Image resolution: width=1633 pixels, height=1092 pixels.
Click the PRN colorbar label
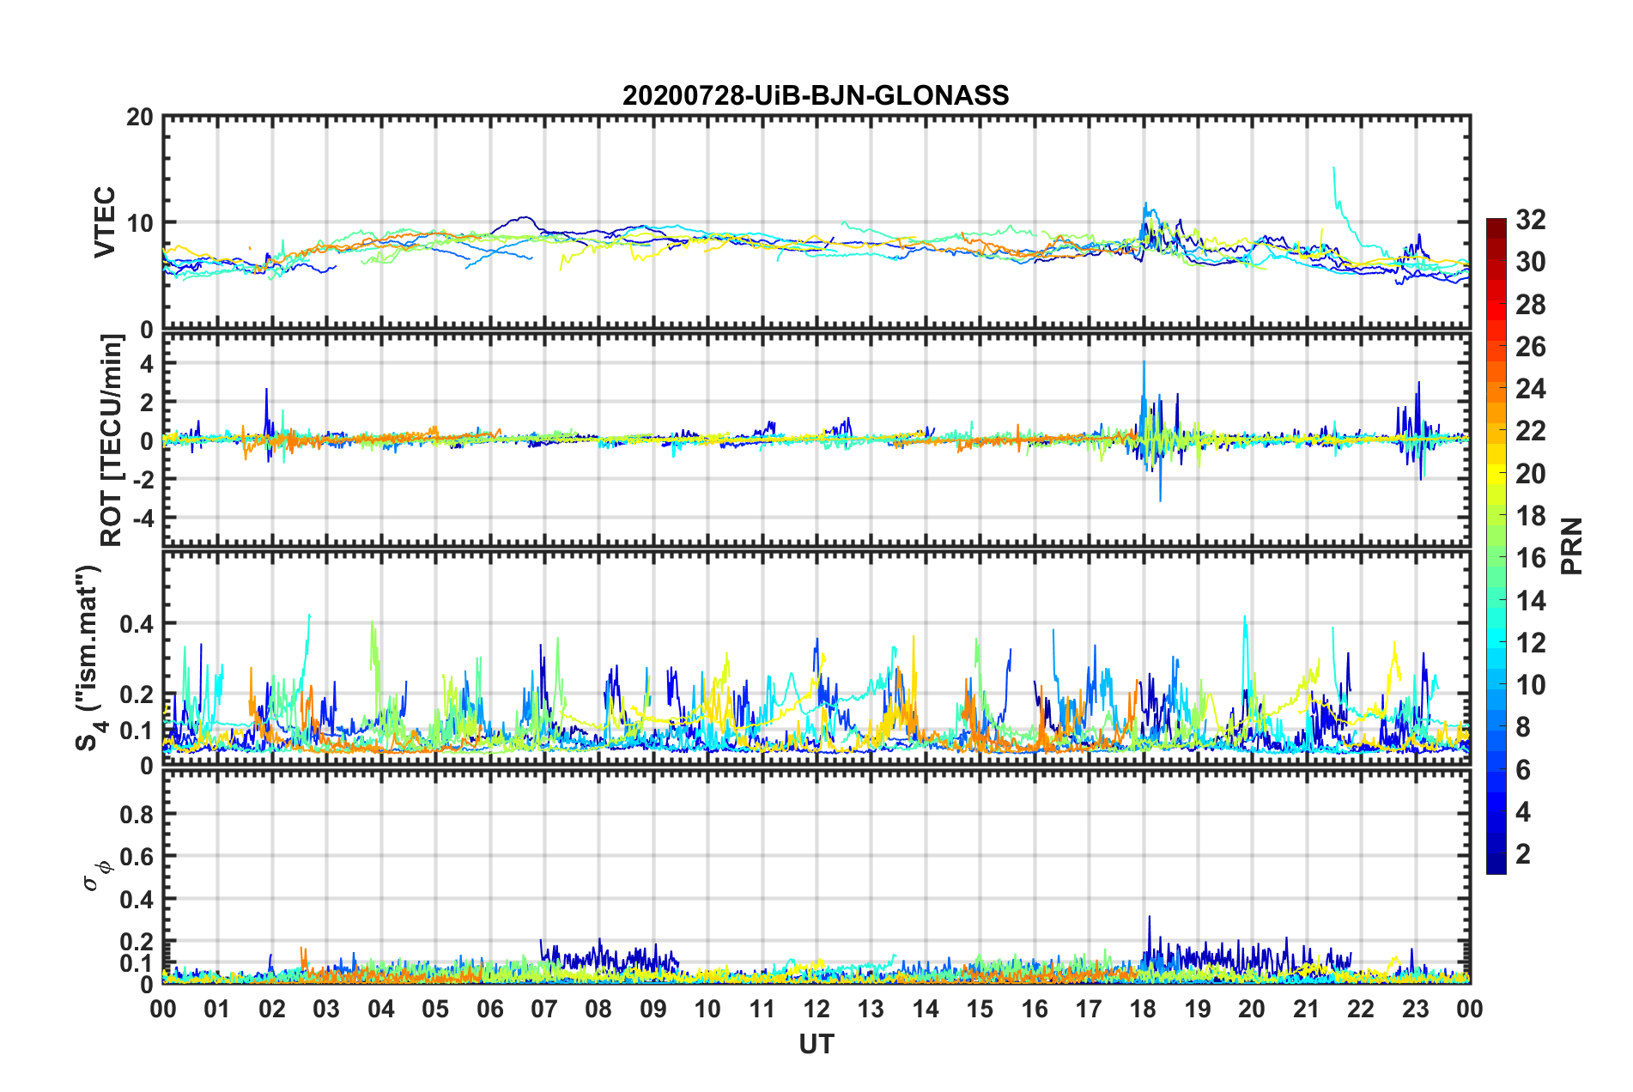point(1571,546)
